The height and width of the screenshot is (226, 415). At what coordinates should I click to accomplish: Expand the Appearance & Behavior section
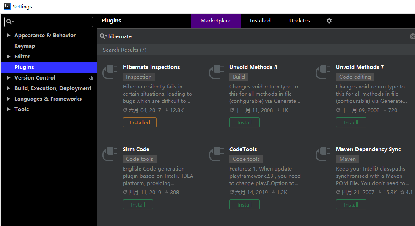[8, 35]
